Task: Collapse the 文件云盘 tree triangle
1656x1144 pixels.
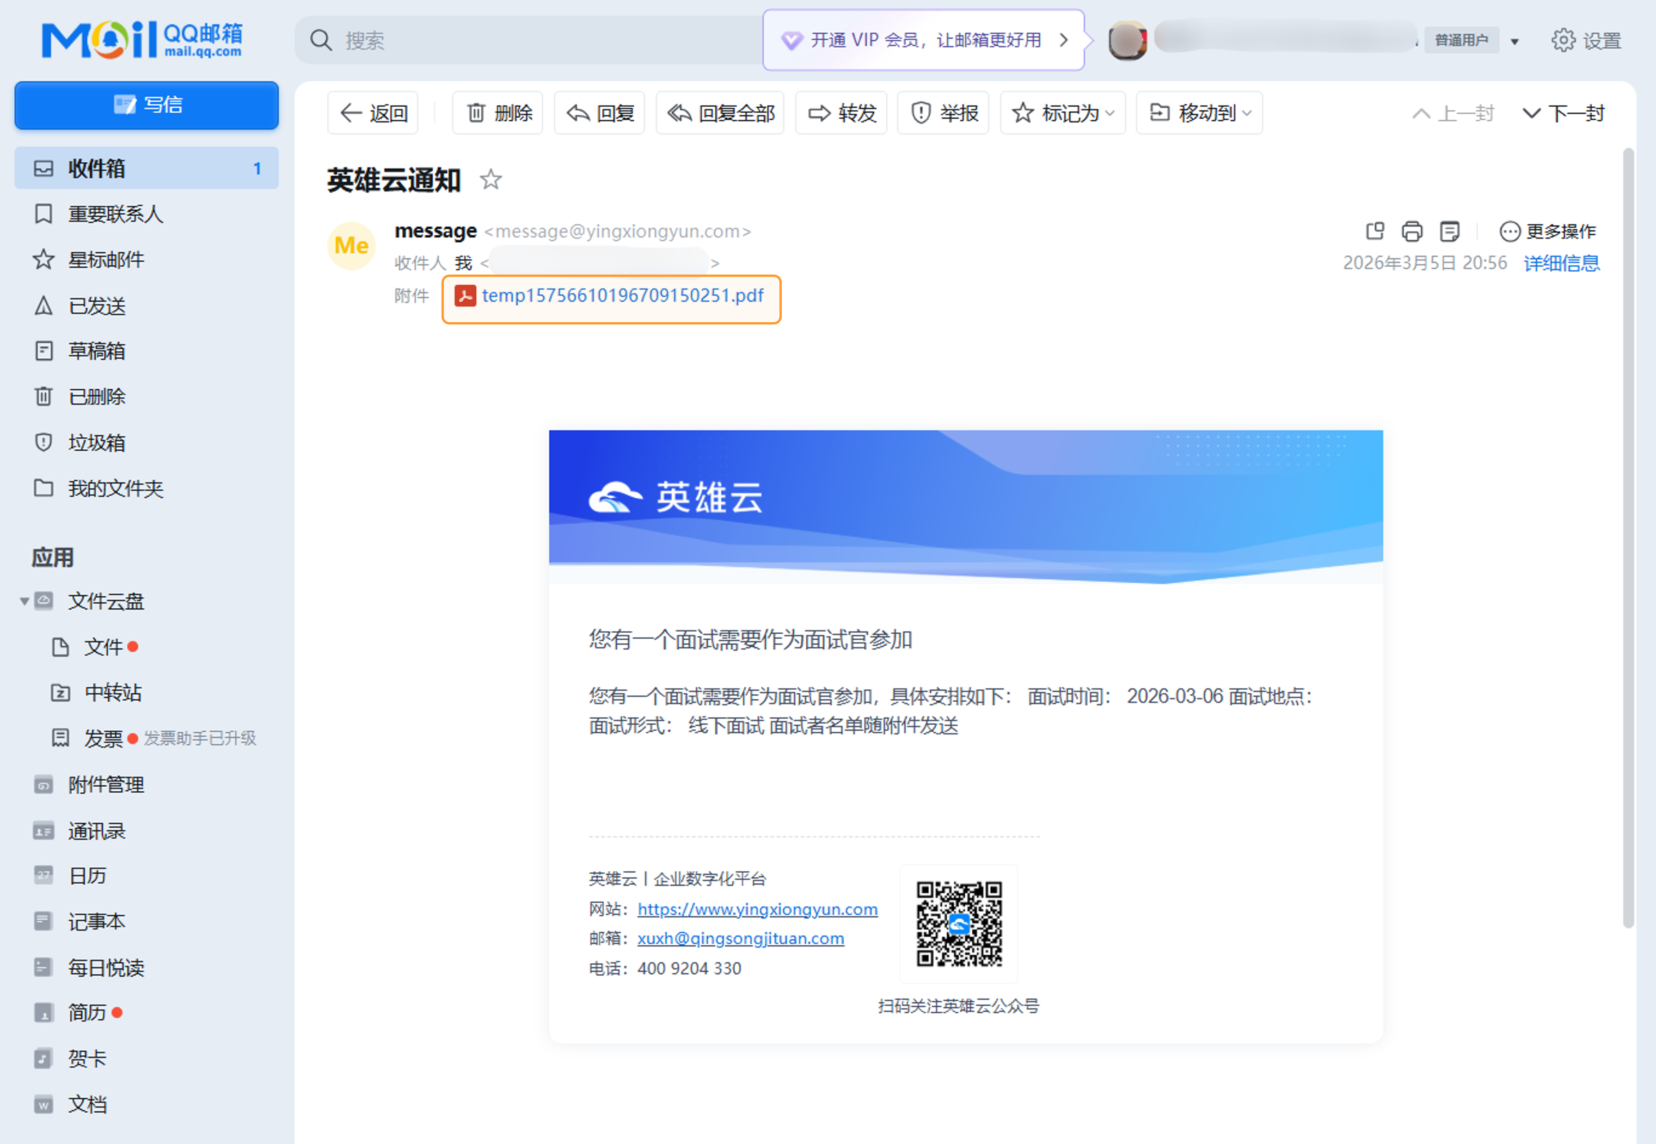Action: tap(25, 601)
